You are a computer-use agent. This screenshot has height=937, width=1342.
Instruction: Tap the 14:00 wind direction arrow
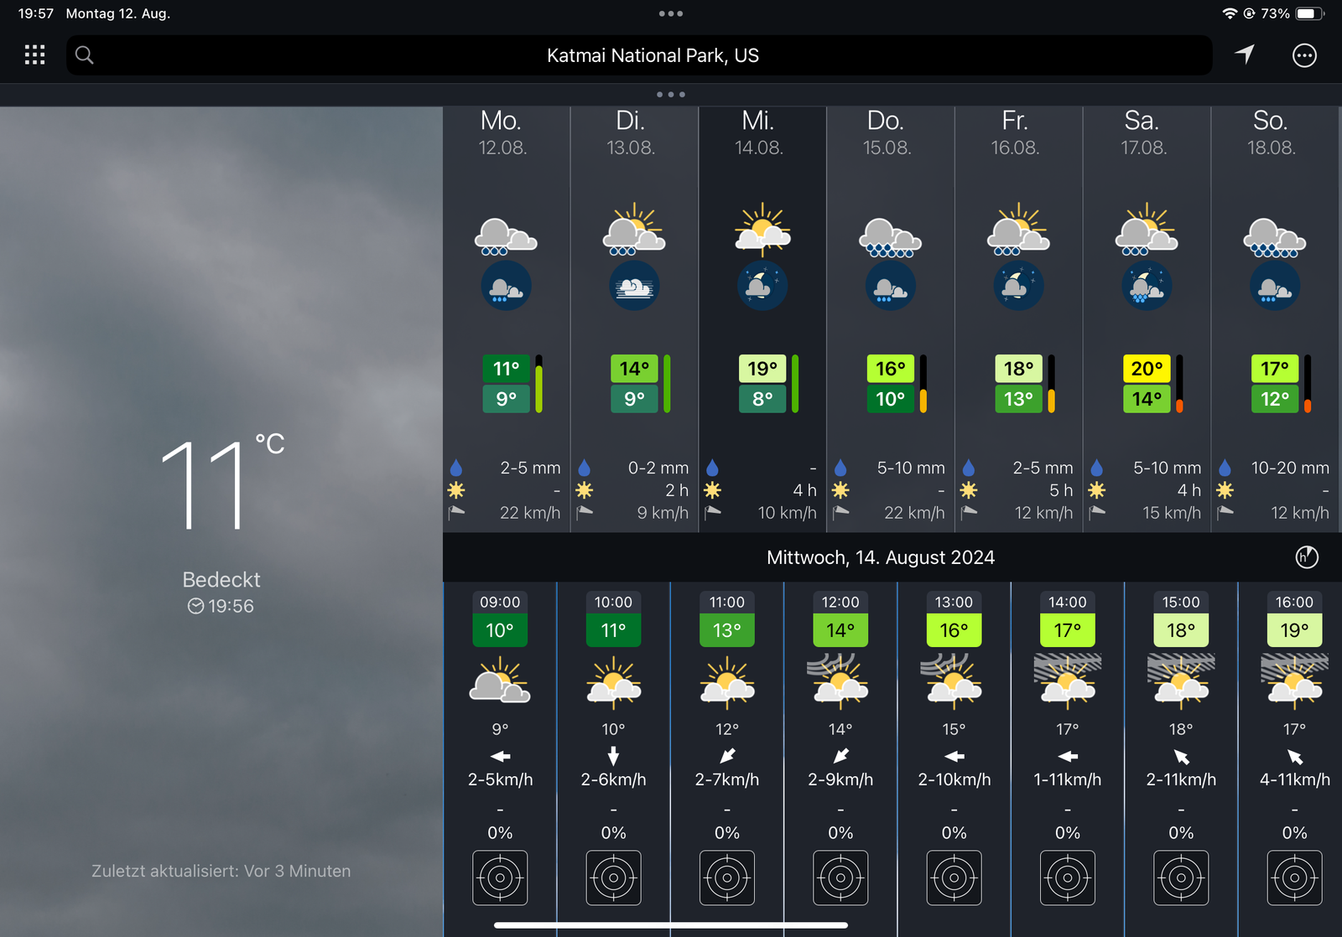coord(1068,756)
